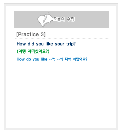122x134 pixels.
Task: Click the word 'did' in the dark blue sentence
Action: [31, 44]
